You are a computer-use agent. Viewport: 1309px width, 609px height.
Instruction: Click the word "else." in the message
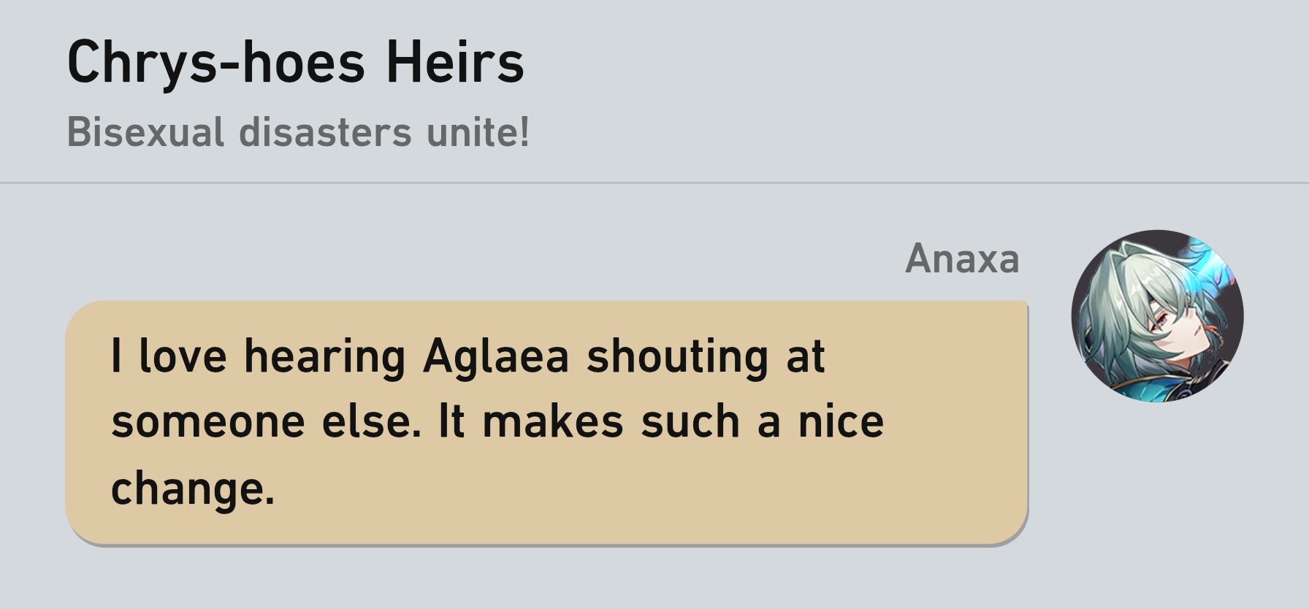372,422
